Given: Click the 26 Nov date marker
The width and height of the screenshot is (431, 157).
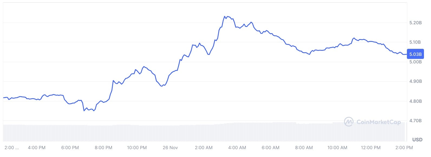Looking at the screenshot, I should pos(170,148).
